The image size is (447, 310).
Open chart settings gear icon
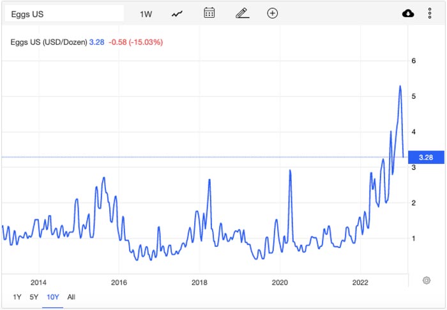[426, 281]
